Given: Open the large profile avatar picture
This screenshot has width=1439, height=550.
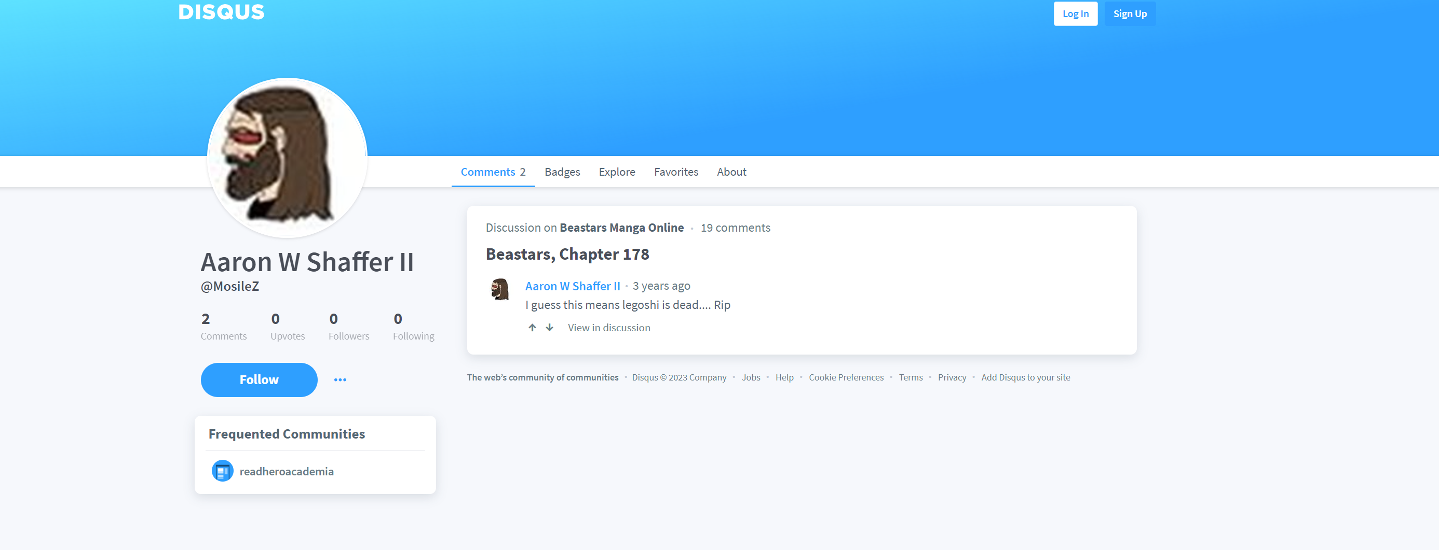Looking at the screenshot, I should coord(287,158).
